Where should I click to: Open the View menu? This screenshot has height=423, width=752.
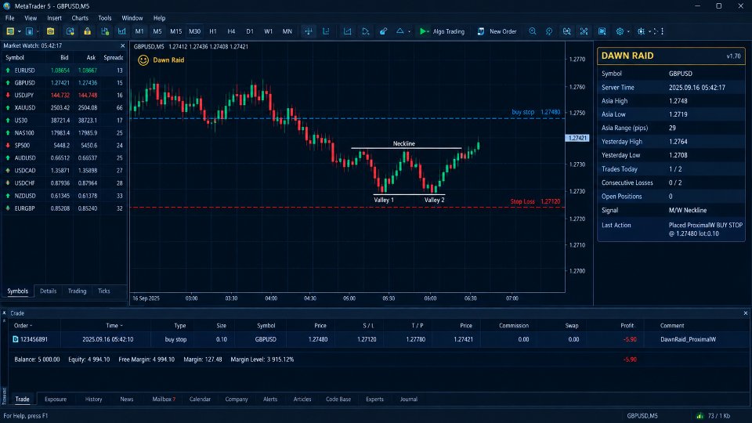tap(31, 18)
